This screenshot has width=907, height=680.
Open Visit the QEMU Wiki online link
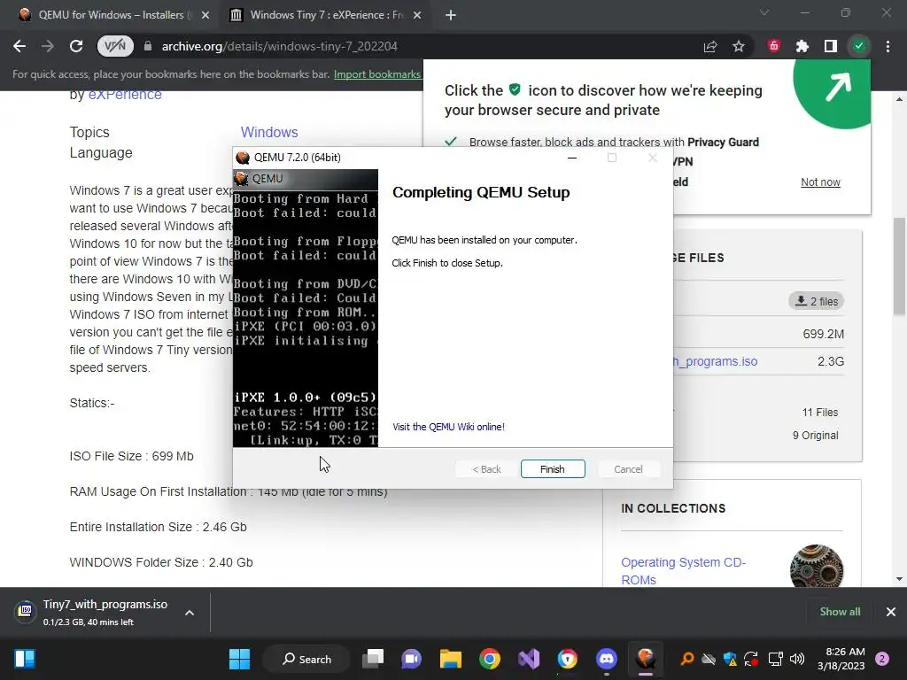tap(448, 427)
